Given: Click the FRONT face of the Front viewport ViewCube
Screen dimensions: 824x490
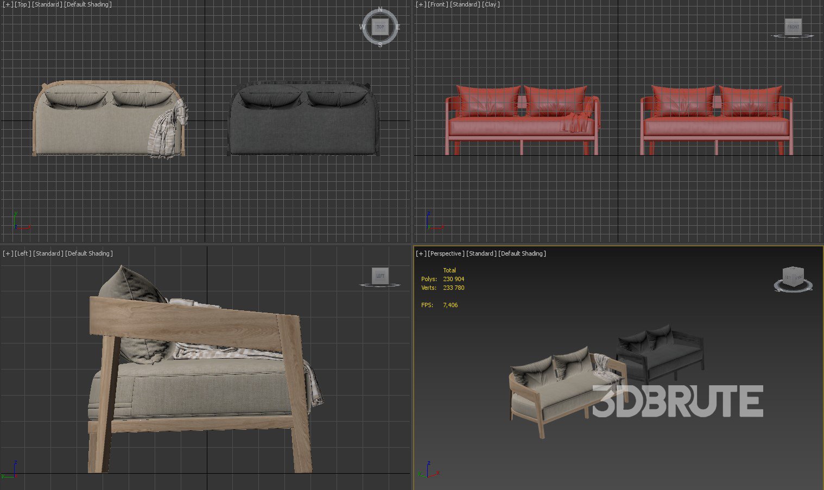Looking at the screenshot, I should (x=793, y=27).
